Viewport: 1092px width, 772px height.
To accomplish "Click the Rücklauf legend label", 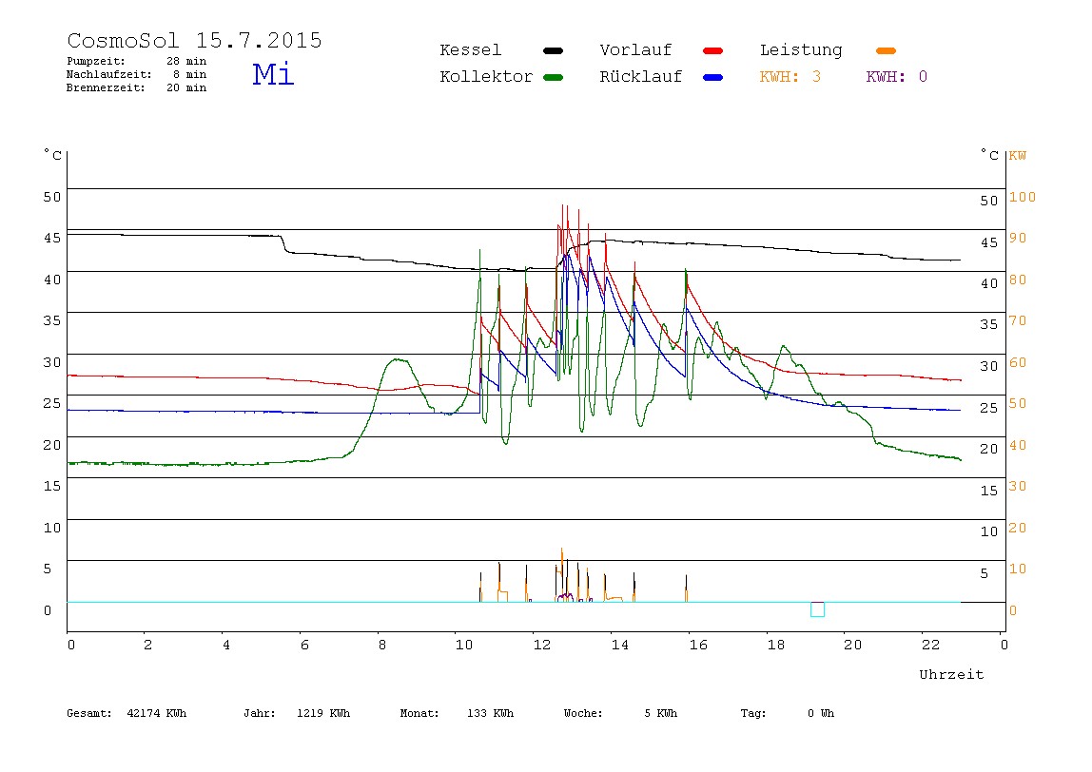I will [641, 77].
